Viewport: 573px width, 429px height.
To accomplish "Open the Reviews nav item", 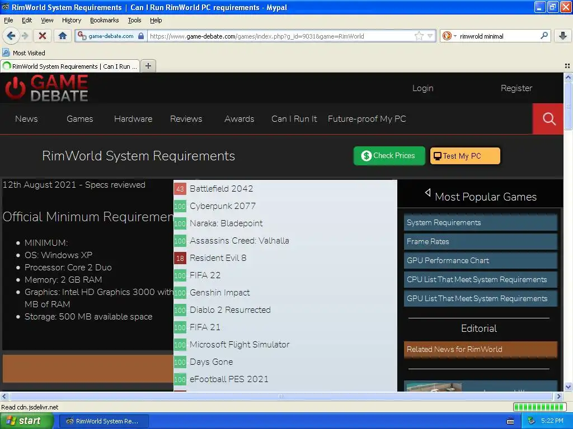I will pos(186,119).
